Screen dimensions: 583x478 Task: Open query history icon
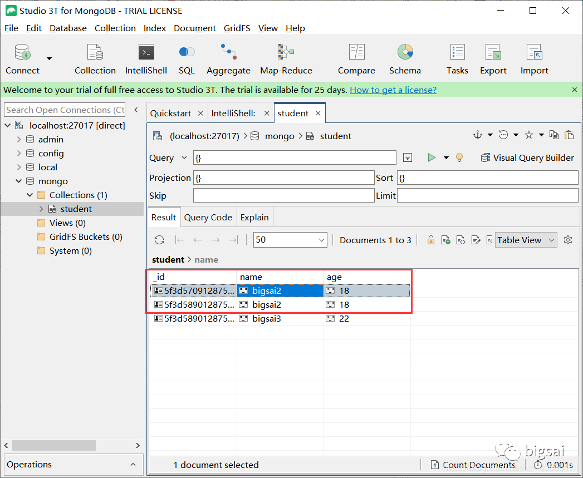tap(503, 135)
